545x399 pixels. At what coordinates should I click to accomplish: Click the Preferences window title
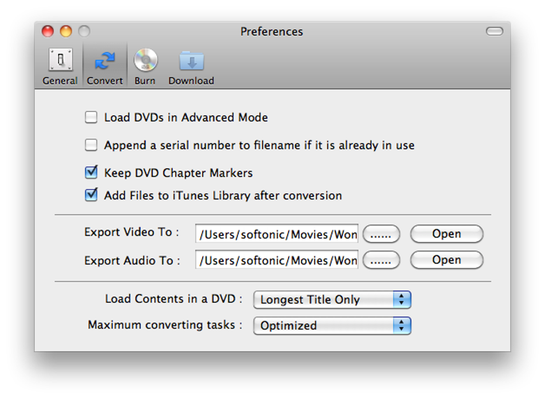pyautogui.click(x=271, y=32)
